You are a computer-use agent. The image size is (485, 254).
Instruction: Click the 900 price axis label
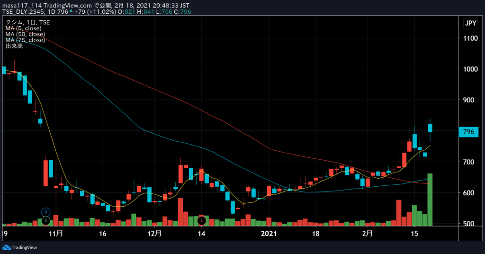468,100
